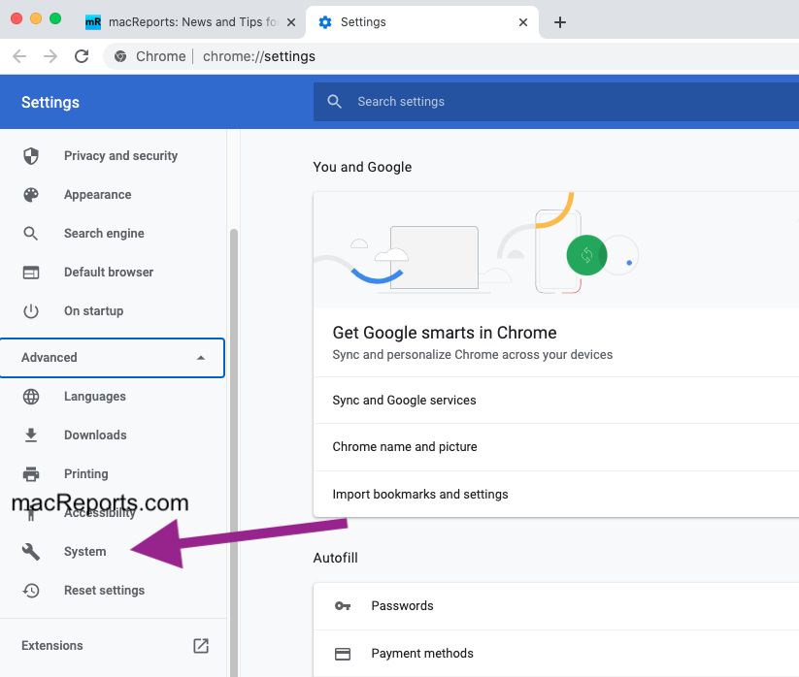
Task: Click the macReports tab favicon
Action: pos(93,22)
